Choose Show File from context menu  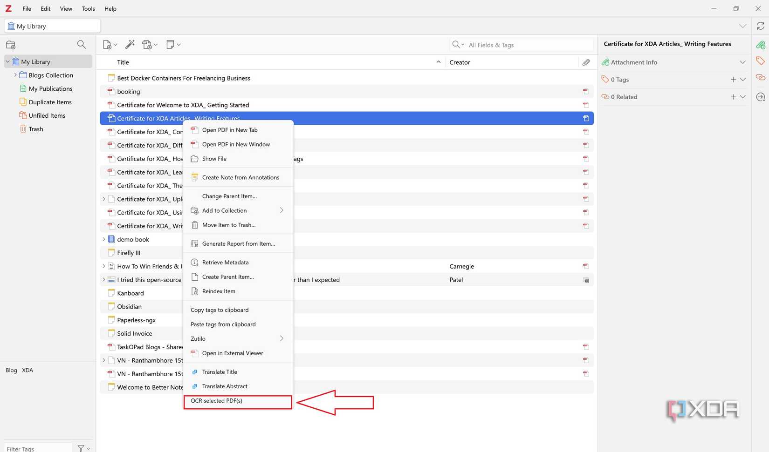tap(238, 159)
